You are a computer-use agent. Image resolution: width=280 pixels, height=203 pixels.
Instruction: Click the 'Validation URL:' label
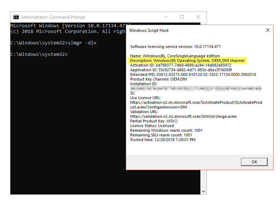(x=144, y=112)
